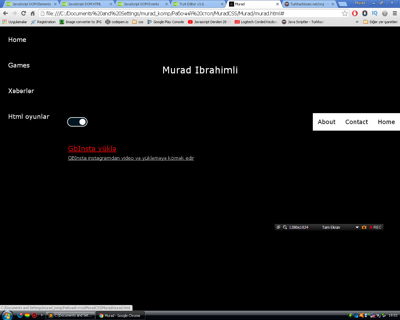Image resolution: width=400 pixels, height=320 pixels.
Task: Click the browser forward arrow
Action: [x=14, y=13]
